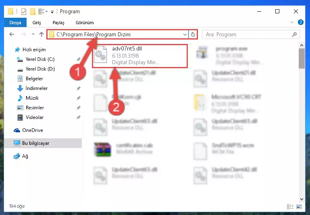Image resolution: width=310 pixels, height=215 pixels.
Task: Click the pin icon beside Müzik
Action: 79,98
